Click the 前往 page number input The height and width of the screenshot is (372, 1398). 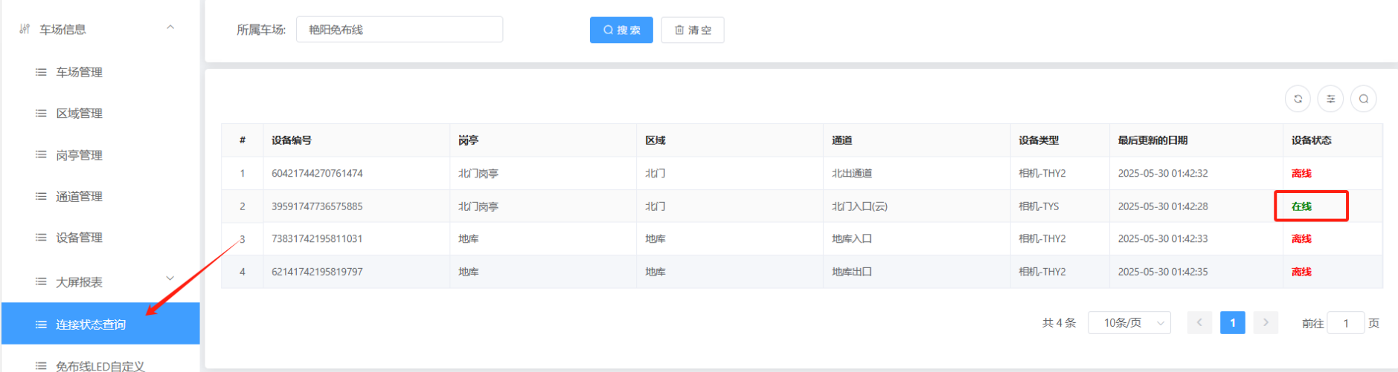click(1345, 323)
